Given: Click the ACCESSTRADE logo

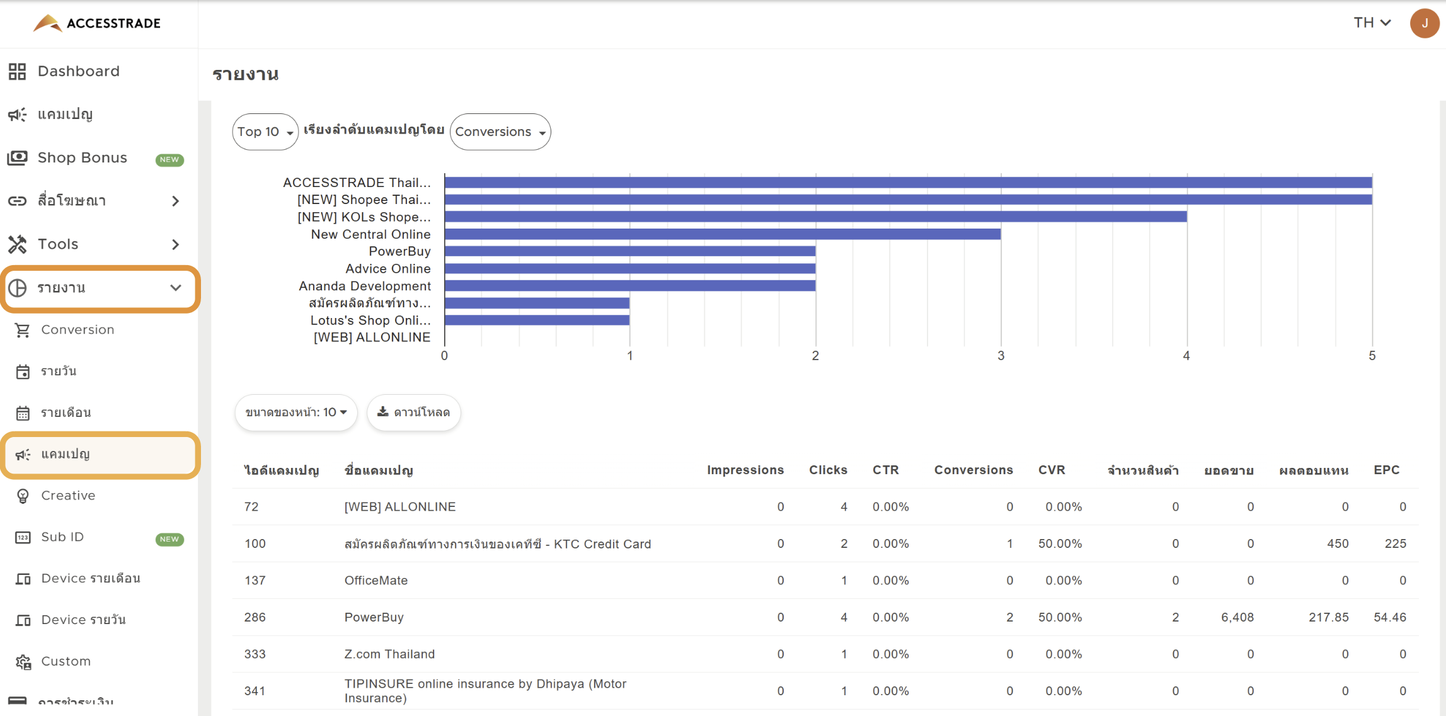Looking at the screenshot, I should (97, 23).
